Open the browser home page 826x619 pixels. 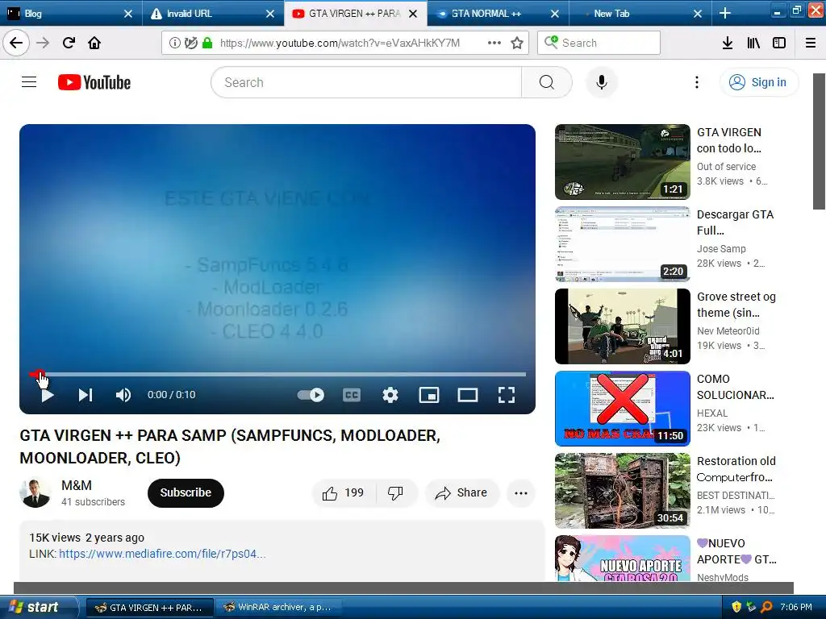94,43
